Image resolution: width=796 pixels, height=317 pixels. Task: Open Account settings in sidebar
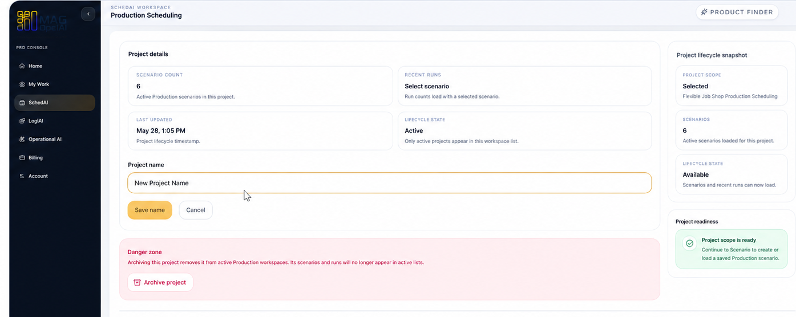point(55,176)
